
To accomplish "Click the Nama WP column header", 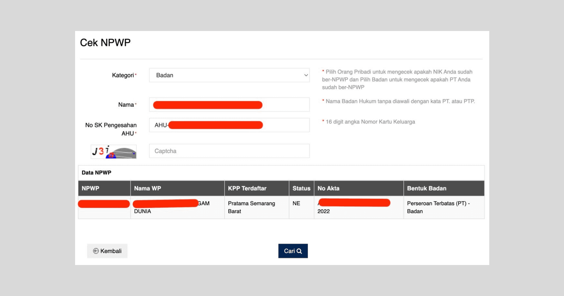I will [147, 189].
